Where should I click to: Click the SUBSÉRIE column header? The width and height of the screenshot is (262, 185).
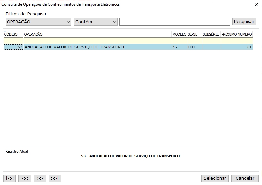point(211,34)
